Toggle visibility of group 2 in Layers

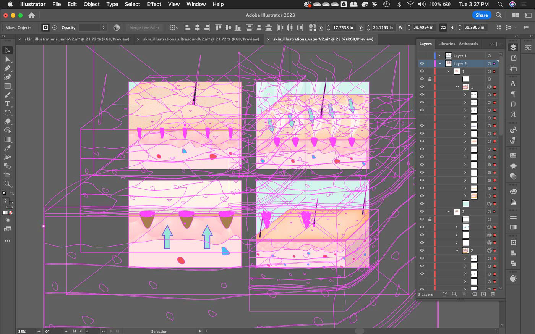pyautogui.click(x=422, y=211)
